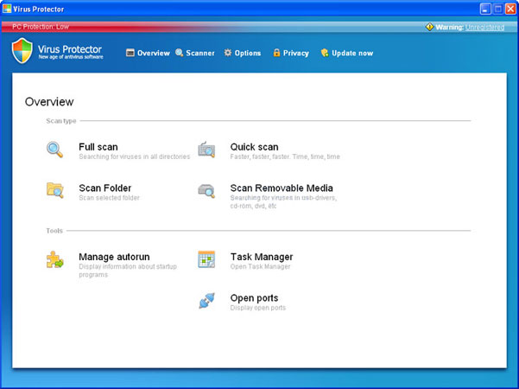Click the Scan Folder icon
Screen dimensions: 519x389
tap(54, 190)
